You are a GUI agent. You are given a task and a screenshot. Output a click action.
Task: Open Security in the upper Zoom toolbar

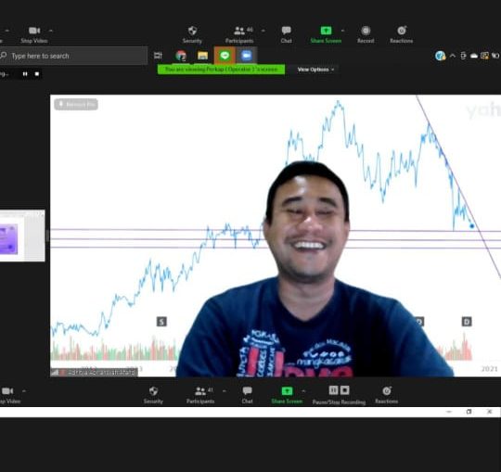(x=192, y=35)
